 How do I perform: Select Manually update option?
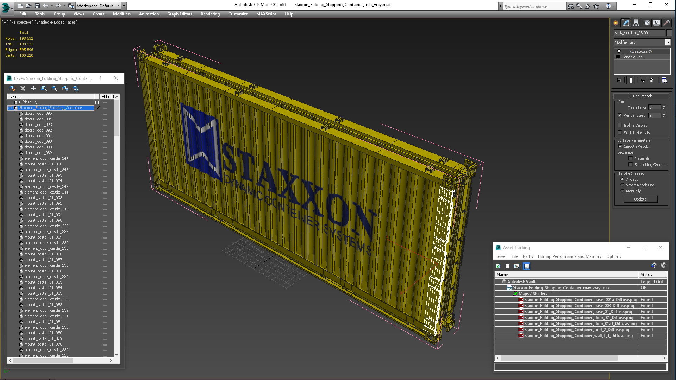coord(622,191)
